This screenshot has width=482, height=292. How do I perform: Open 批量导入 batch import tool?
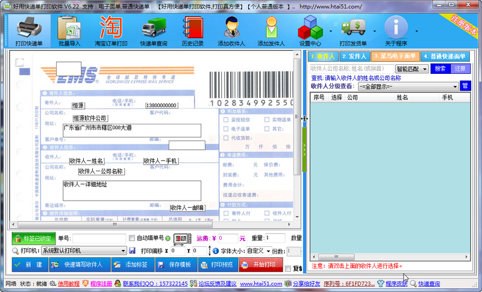pos(69,31)
